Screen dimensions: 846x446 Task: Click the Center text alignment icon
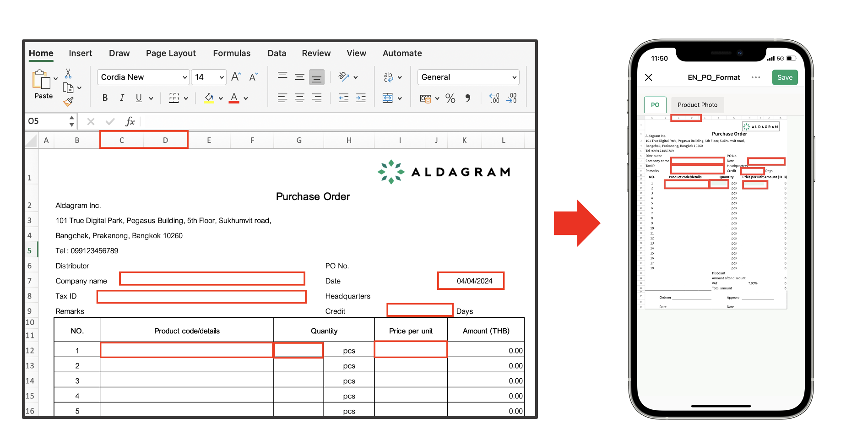click(x=300, y=98)
